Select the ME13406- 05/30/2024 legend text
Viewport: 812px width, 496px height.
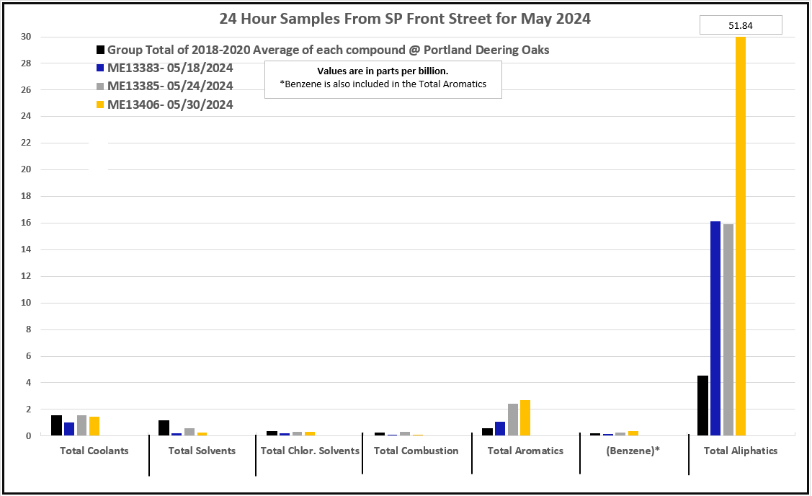tap(170, 105)
